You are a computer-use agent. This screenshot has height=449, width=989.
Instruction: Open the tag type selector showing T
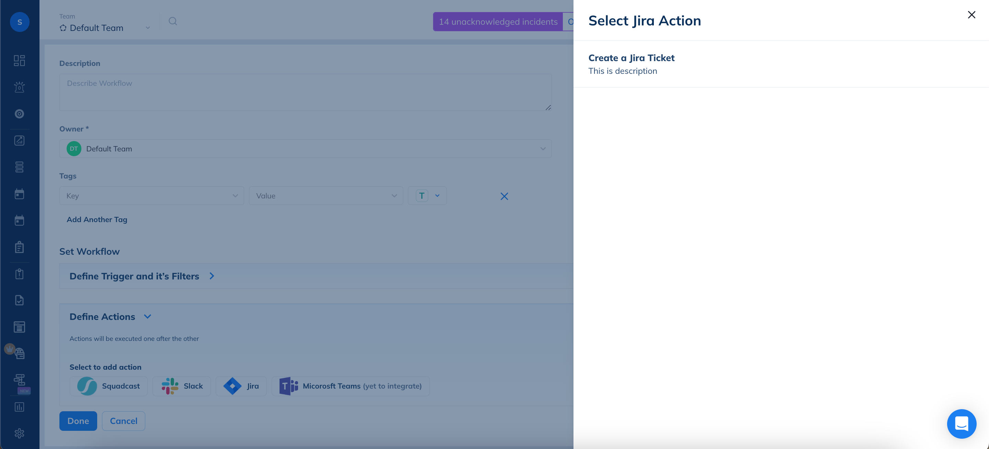(427, 196)
